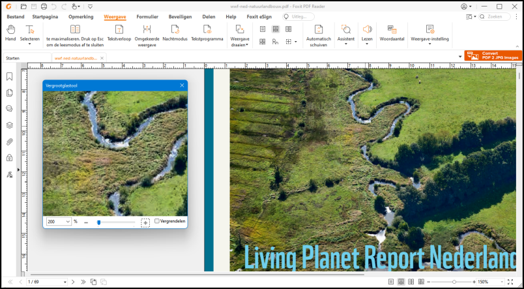Click the Foxit logo icon
Image resolution: width=524 pixels, height=289 pixels.
[8, 7]
